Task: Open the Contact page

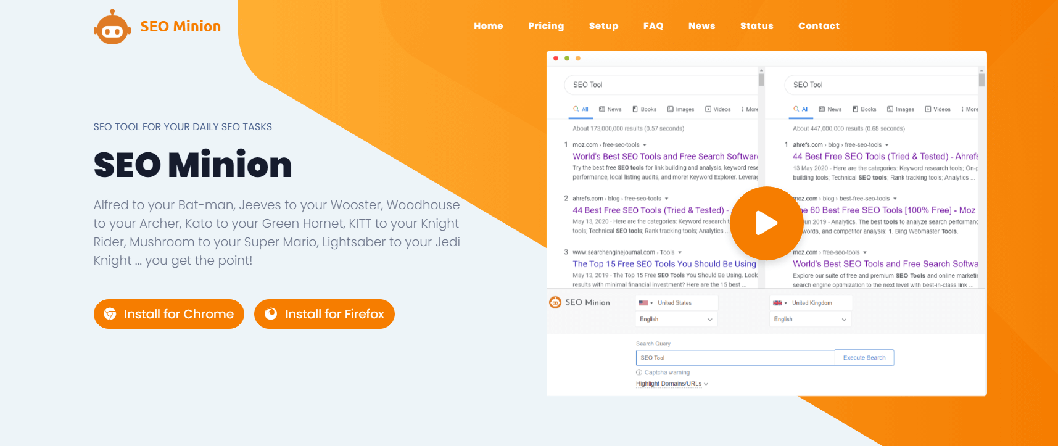Action: [x=819, y=26]
